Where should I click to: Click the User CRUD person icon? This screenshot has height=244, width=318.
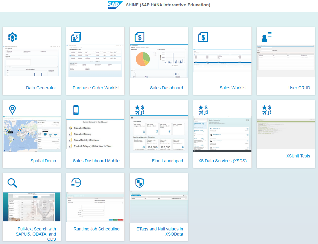pos(267,37)
